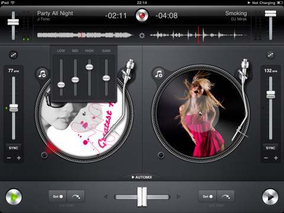Increase left deck BPM with plus
The height and width of the screenshot is (213, 284).
pos(19,158)
